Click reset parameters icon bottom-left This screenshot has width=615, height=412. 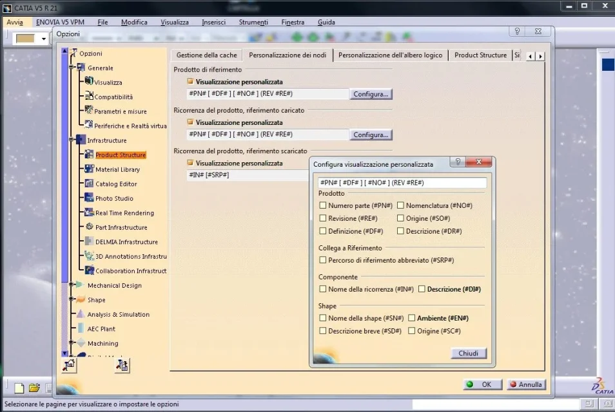point(69,366)
